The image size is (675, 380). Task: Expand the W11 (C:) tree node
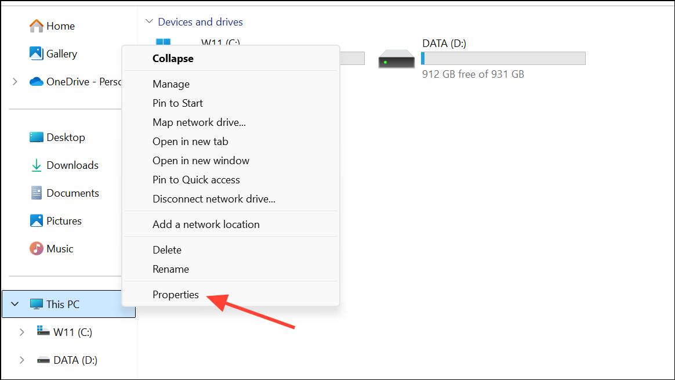tap(22, 332)
